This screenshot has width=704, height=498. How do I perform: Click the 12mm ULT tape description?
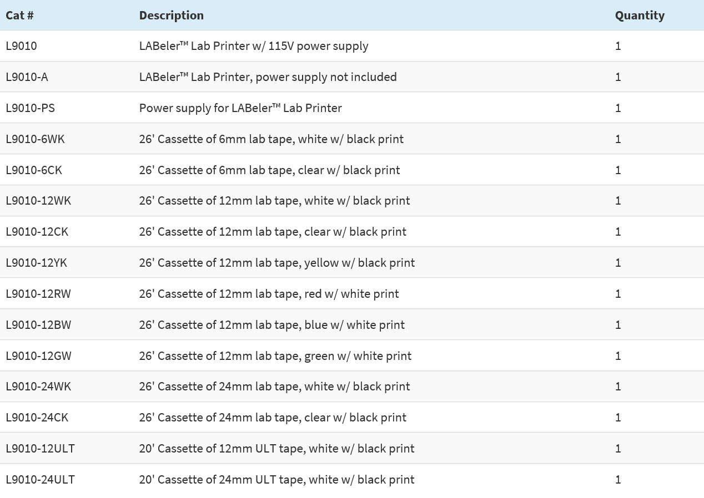coord(276,449)
